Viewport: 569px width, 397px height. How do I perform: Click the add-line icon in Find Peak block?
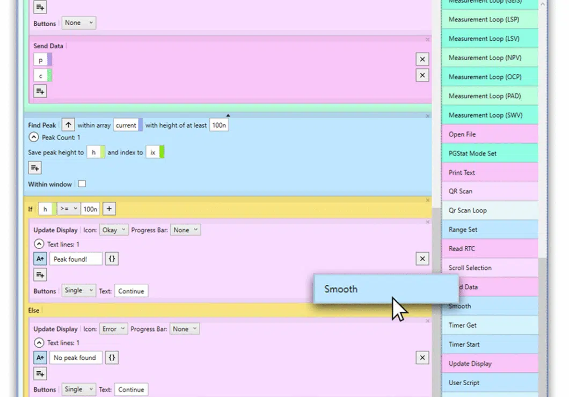pos(35,168)
